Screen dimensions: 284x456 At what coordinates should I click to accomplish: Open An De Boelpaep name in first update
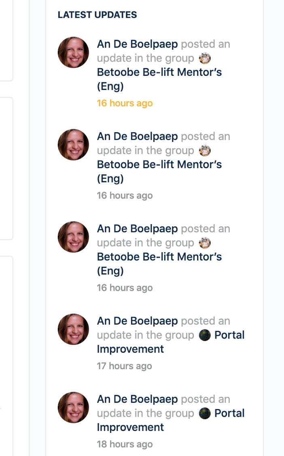[x=138, y=44]
